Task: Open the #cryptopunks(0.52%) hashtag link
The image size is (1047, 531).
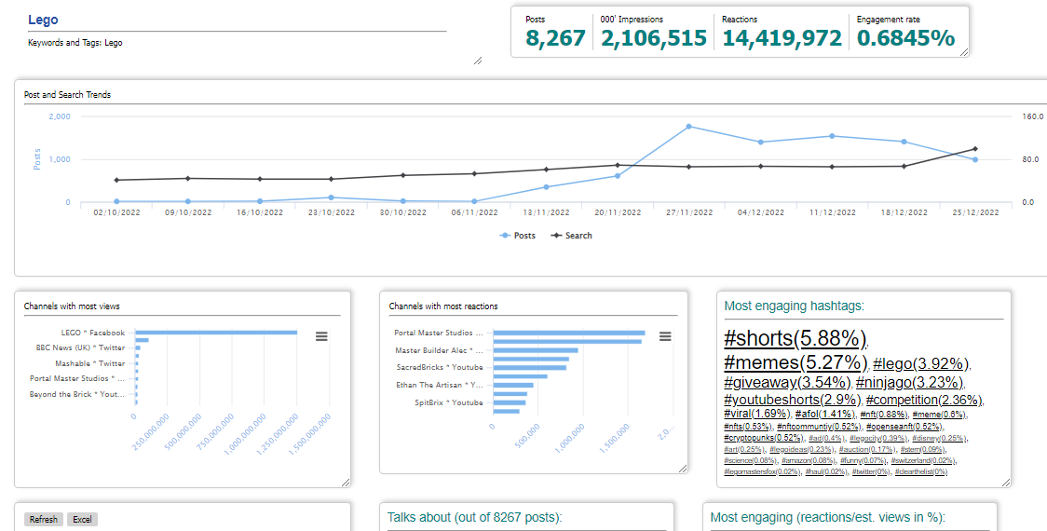Action: click(x=763, y=438)
